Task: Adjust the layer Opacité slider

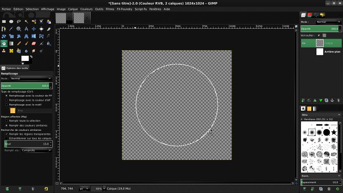Action: (321, 29)
